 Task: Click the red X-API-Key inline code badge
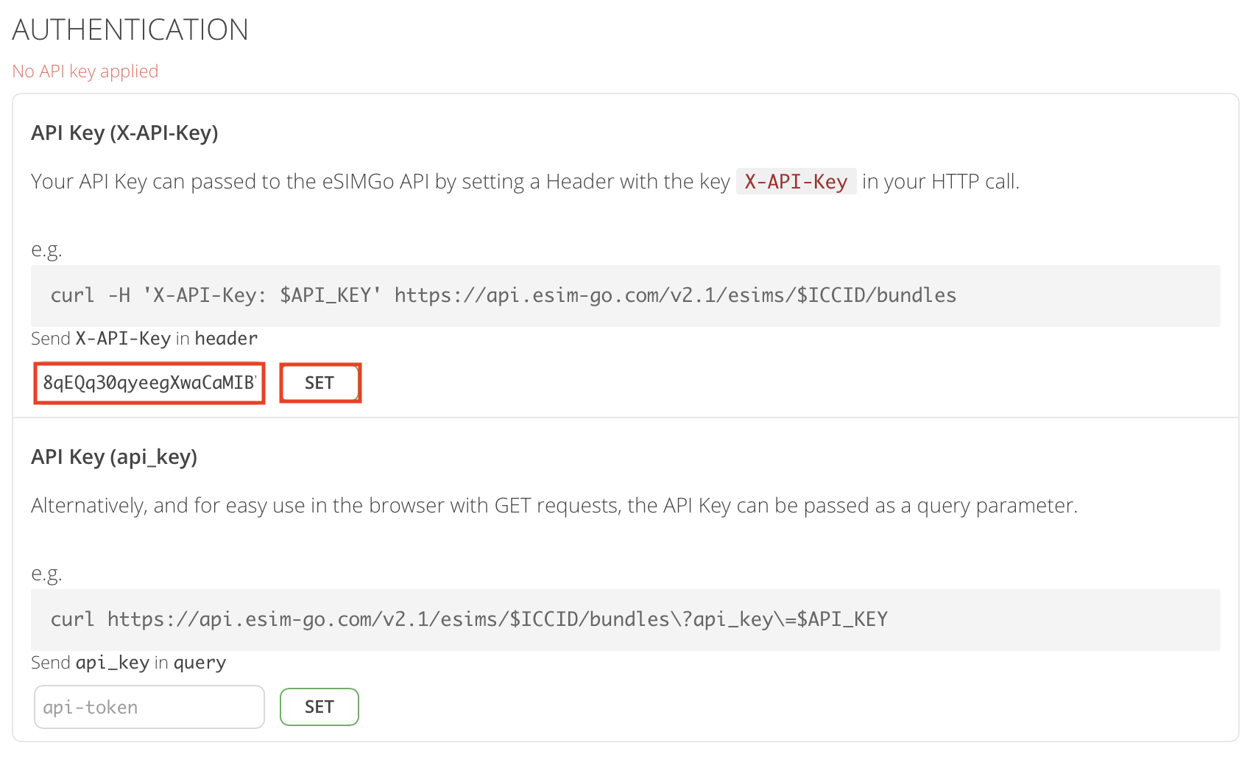[x=796, y=182]
